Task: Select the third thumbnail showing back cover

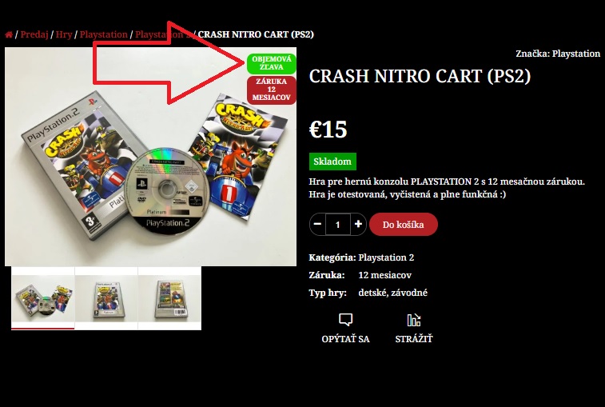Action: pyautogui.click(x=169, y=298)
